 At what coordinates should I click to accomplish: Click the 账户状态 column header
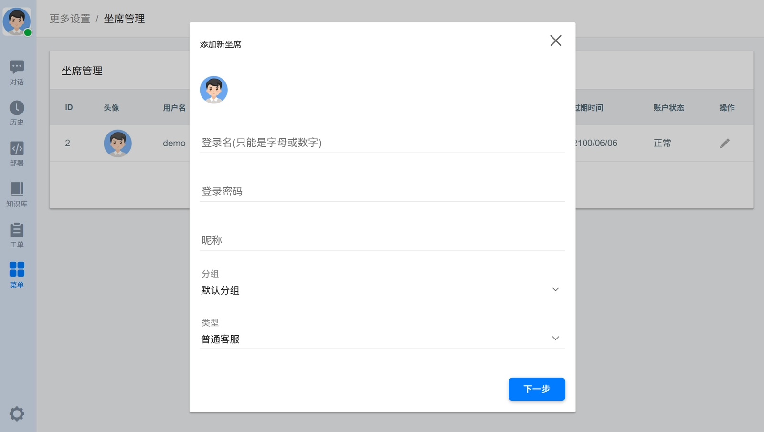(668, 108)
